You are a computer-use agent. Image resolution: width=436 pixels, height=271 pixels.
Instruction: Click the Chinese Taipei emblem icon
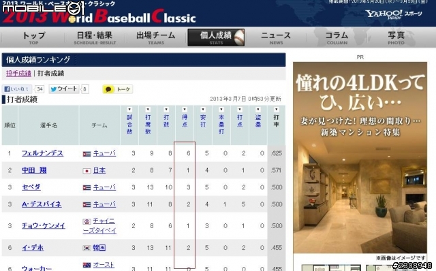pyautogui.click(x=87, y=221)
